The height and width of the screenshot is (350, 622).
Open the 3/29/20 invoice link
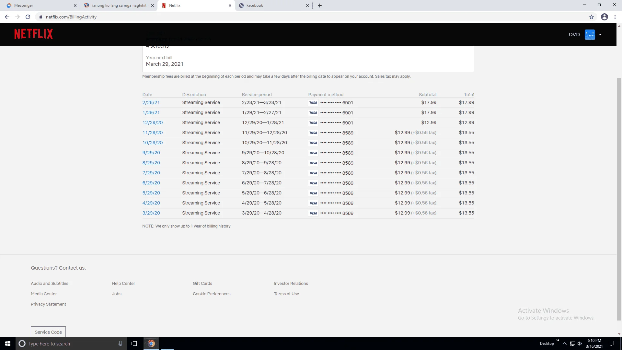tap(151, 213)
